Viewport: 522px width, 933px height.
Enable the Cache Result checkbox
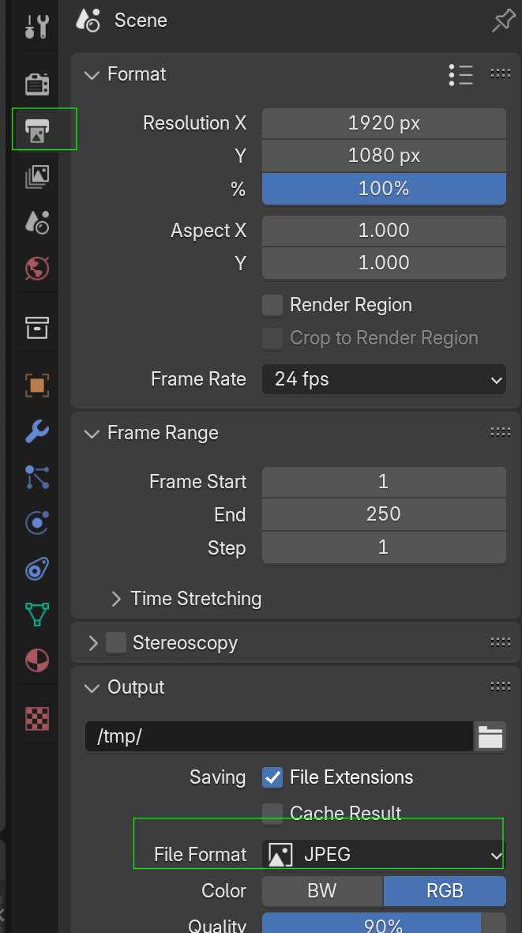[272, 813]
